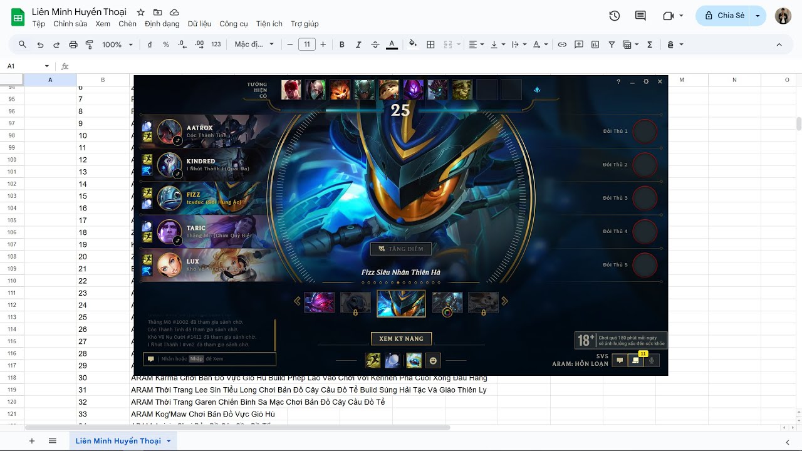Open the Trợ giúp menu

coord(305,24)
